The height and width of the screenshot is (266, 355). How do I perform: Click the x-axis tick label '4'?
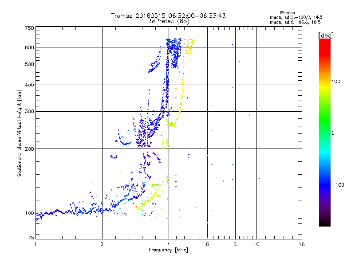pos(169,244)
